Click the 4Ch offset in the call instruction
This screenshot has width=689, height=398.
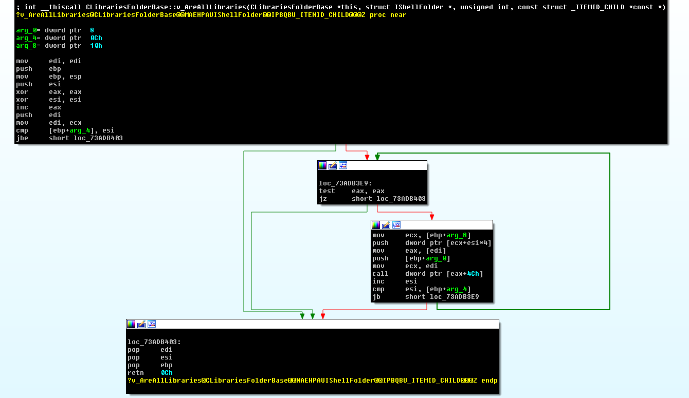(x=471, y=273)
